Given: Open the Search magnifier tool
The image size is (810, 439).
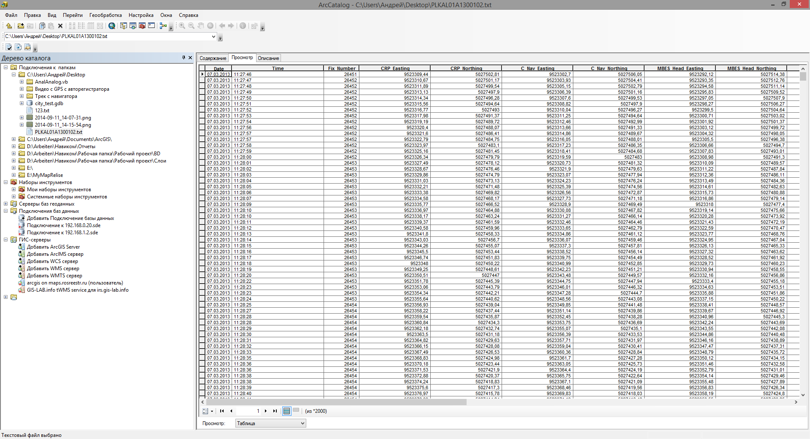Looking at the screenshot, I should tap(111, 26).
